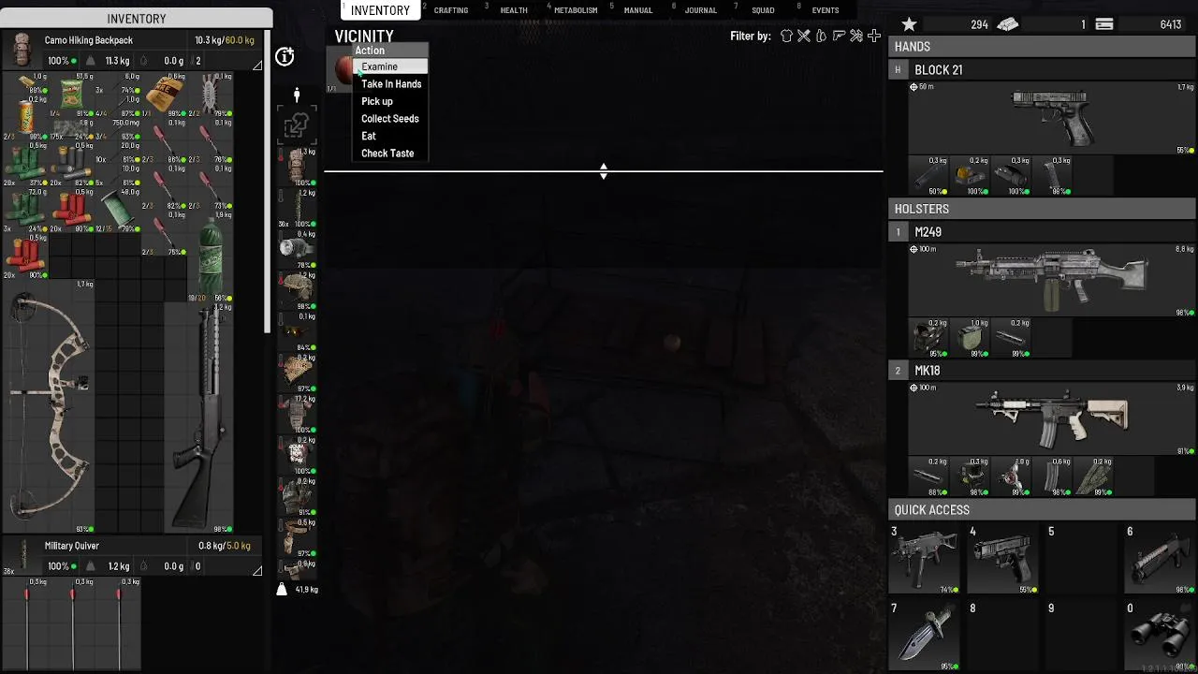1198x674 pixels.
Task: Filter vicinity by weapons gun icon
Action: (x=839, y=37)
